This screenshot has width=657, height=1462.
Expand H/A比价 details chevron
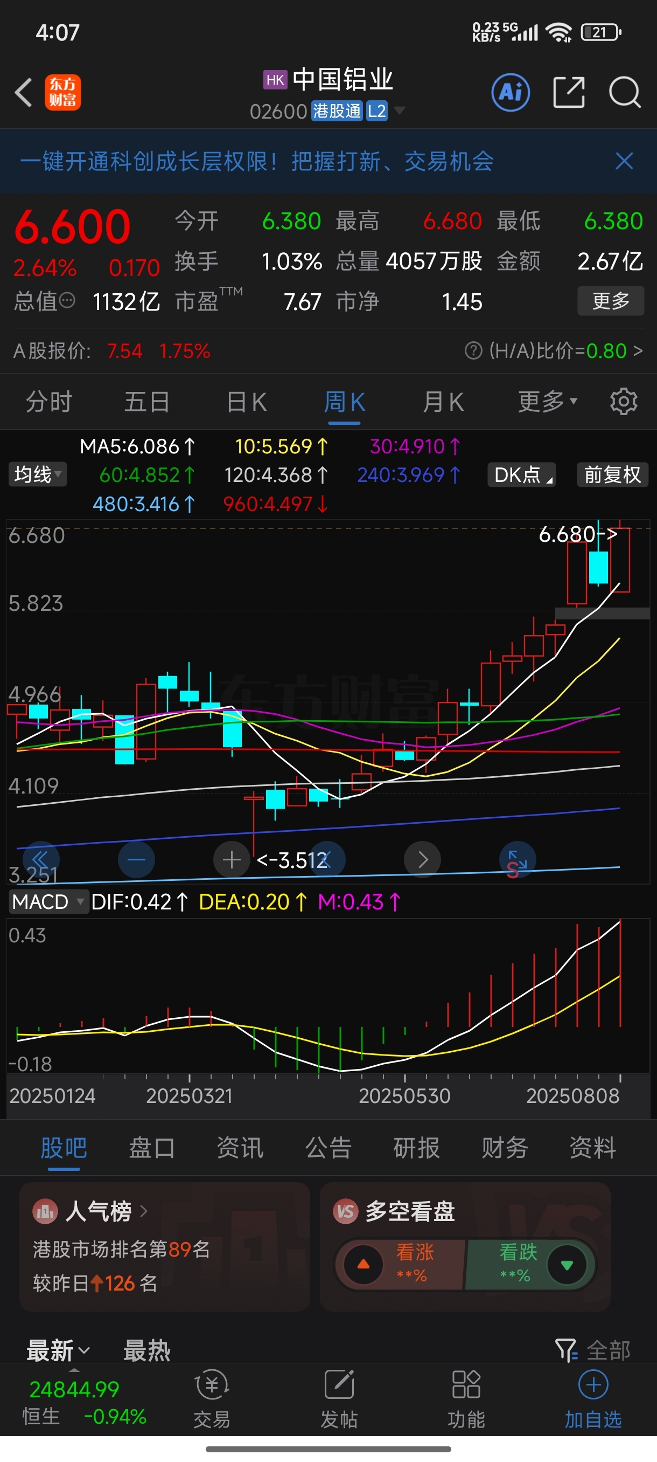(638, 351)
